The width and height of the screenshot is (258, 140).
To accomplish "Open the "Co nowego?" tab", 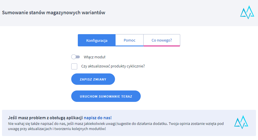I will pos(162,40).
